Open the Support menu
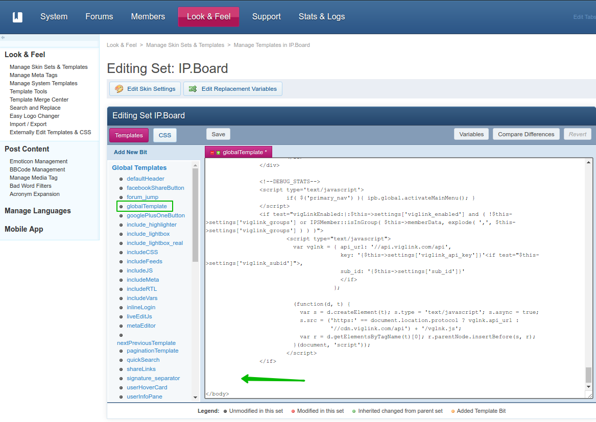Image resolution: width=596 pixels, height=422 pixels. tap(267, 17)
